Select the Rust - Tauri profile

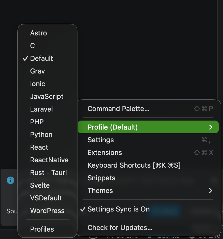tap(48, 173)
